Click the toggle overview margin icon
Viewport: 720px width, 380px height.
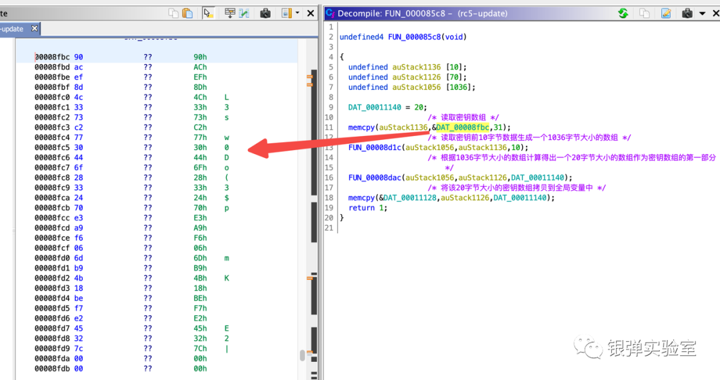[287, 13]
